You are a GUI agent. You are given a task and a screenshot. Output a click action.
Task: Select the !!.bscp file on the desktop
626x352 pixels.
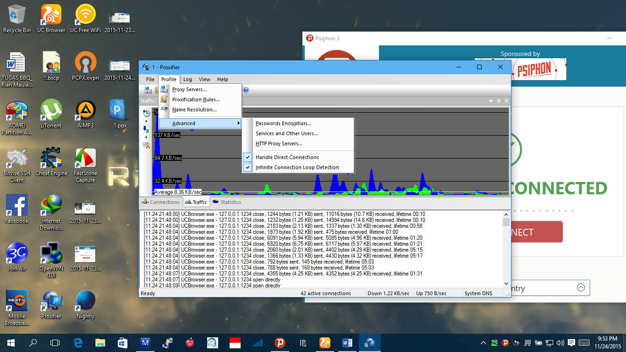(x=51, y=66)
